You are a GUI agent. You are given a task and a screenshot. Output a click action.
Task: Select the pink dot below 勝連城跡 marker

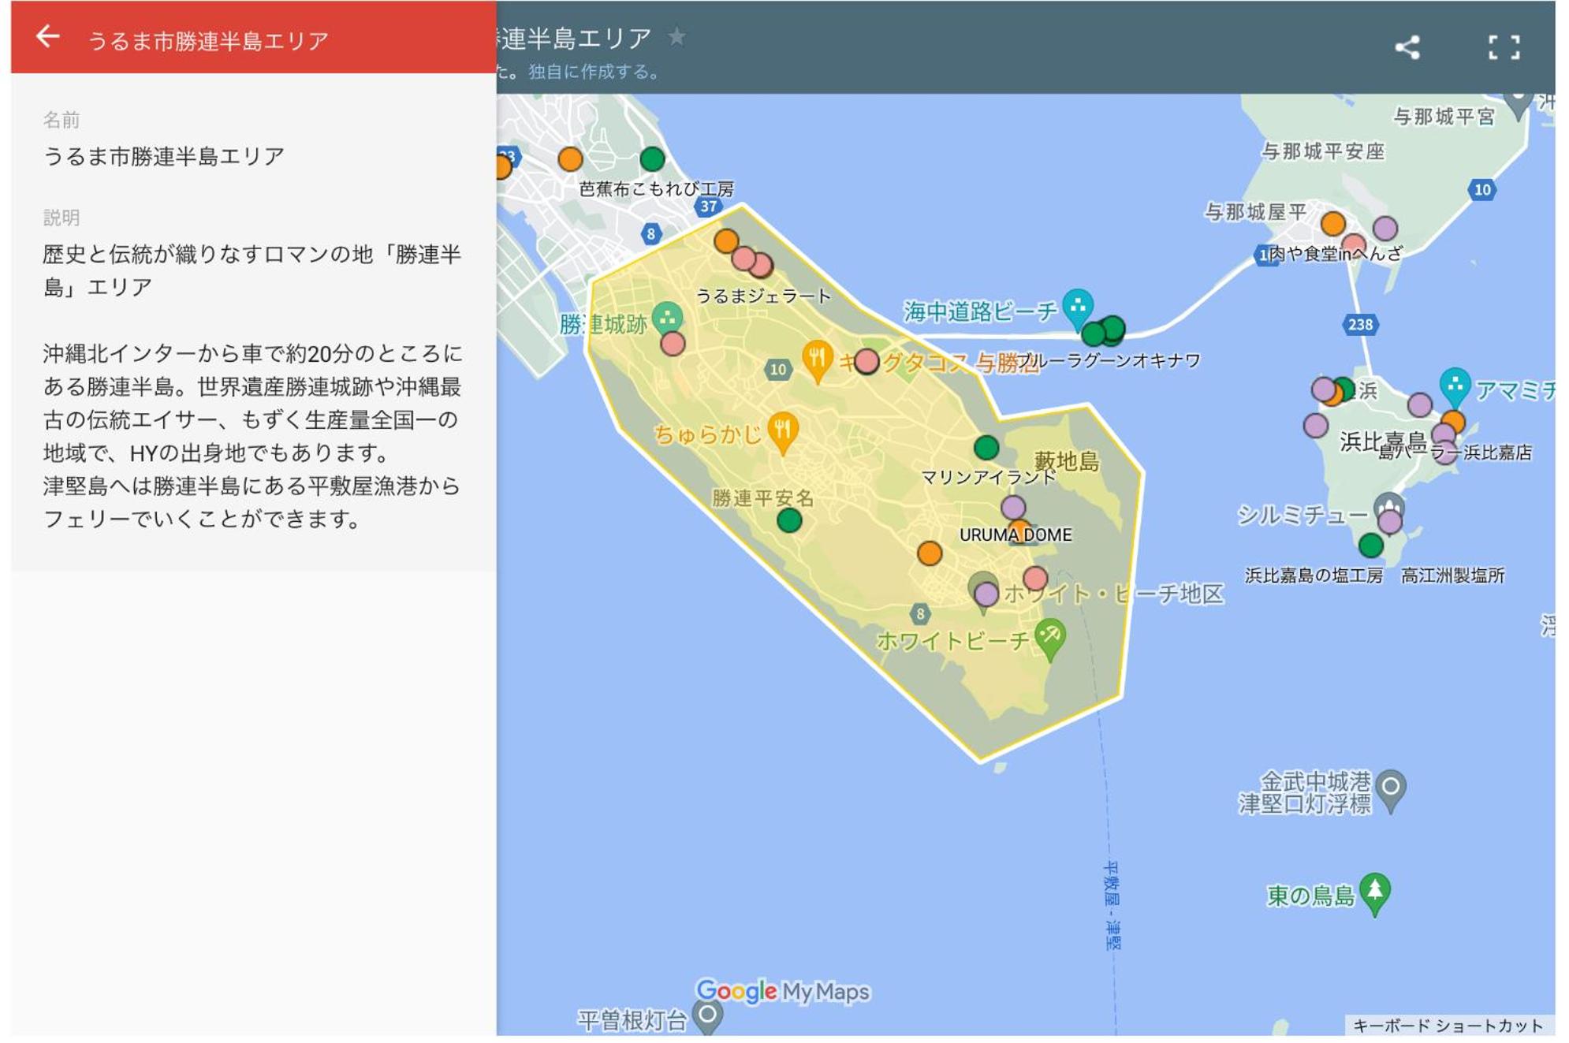tap(673, 344)
